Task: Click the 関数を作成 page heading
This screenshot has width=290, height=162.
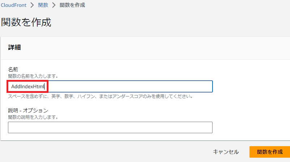Action: 26,22
